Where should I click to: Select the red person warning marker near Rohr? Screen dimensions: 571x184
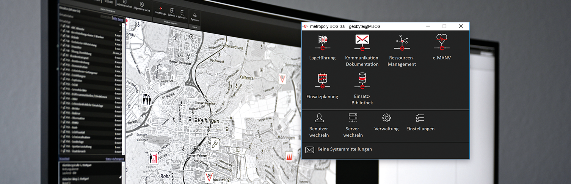[153, 158]
